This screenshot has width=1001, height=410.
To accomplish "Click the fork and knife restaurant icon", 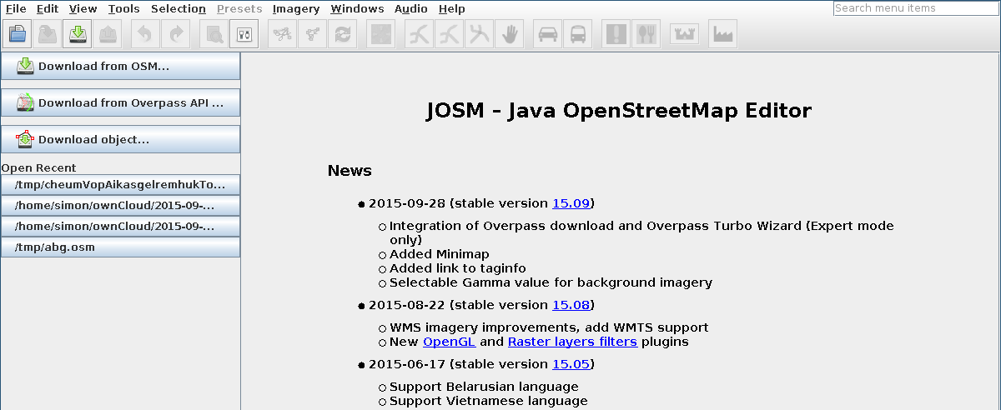I will [x=646, y=34].
